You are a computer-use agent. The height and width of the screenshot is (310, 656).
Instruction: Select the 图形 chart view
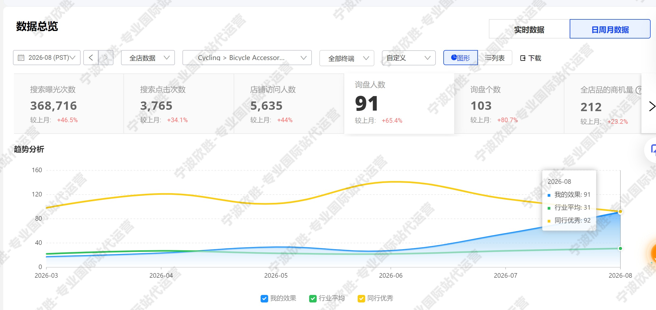click(460, 58)
